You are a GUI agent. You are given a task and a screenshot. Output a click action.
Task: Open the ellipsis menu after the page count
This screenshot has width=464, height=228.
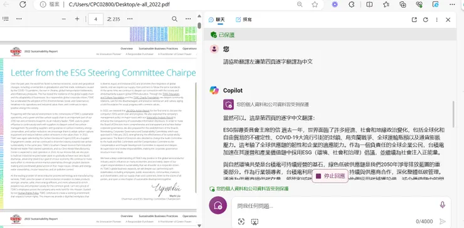point(130,19)
